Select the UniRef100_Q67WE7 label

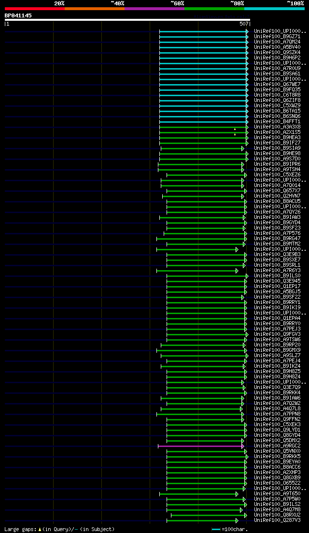(x=277, y=84)
